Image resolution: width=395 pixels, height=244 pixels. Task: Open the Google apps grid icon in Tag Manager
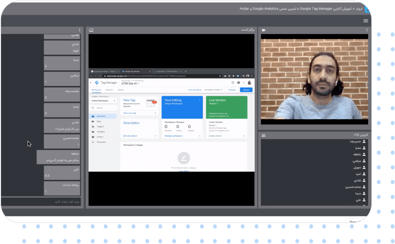pyautogui.click(x=233, y=83)
